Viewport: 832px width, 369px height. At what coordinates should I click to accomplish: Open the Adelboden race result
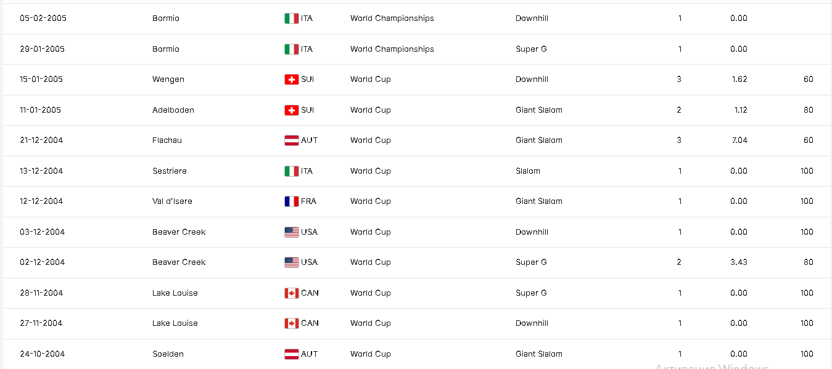coord(416,110)
